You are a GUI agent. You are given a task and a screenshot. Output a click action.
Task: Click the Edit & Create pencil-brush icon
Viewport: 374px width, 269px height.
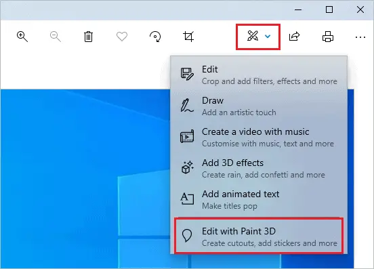point(253,36)
